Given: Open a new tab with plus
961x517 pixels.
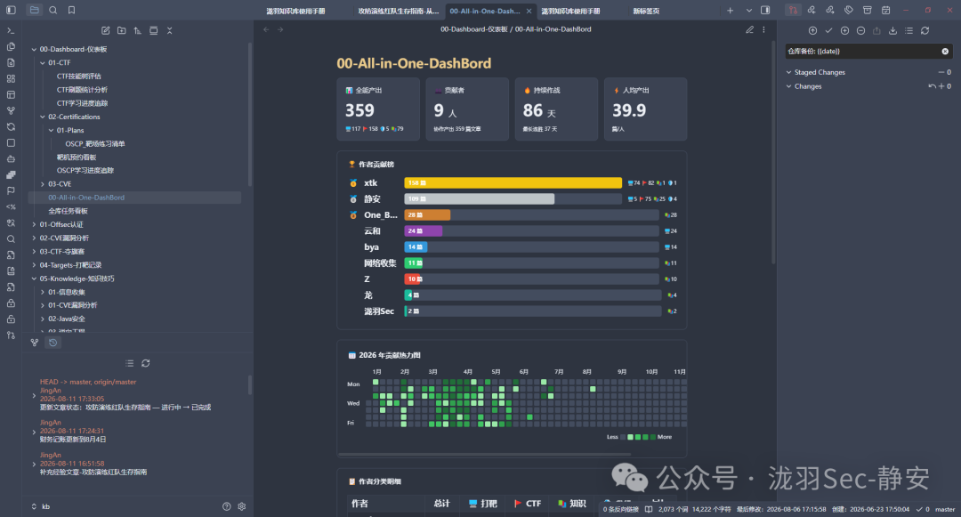Looking at the screenshot, I should coord(730,11).
